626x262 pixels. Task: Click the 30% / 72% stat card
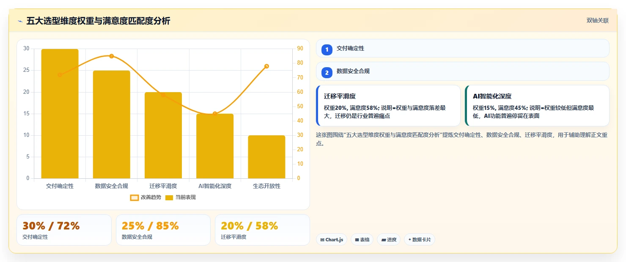point(64,230)
